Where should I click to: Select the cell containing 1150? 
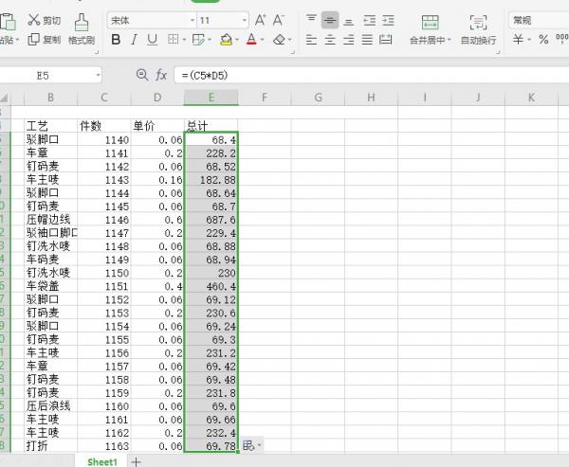pyautogui.click(x=104, y=273)
